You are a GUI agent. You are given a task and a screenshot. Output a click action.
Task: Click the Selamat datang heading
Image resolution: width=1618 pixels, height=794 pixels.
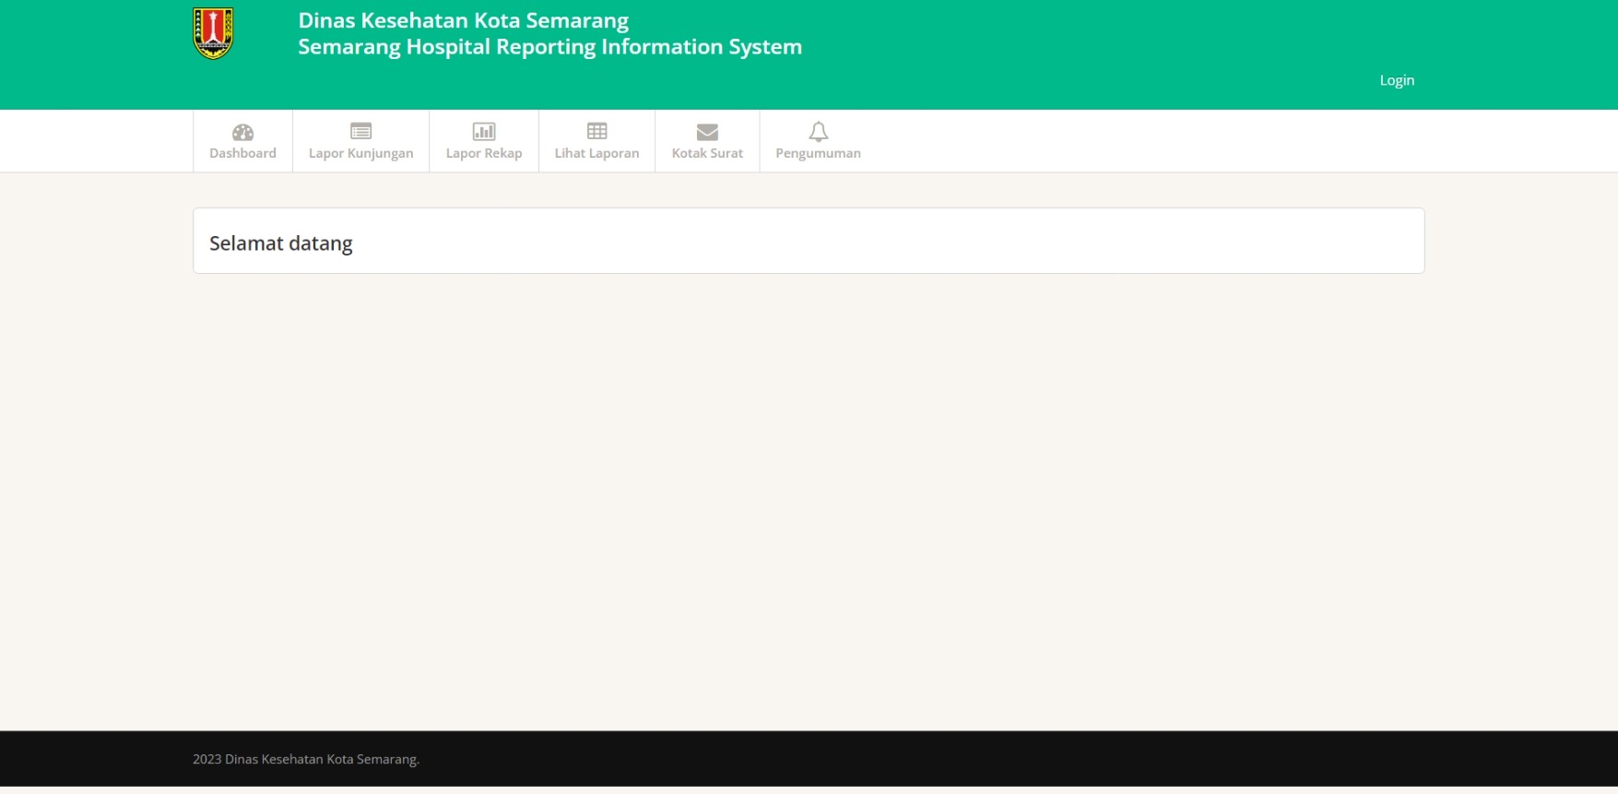coord(281,243)
